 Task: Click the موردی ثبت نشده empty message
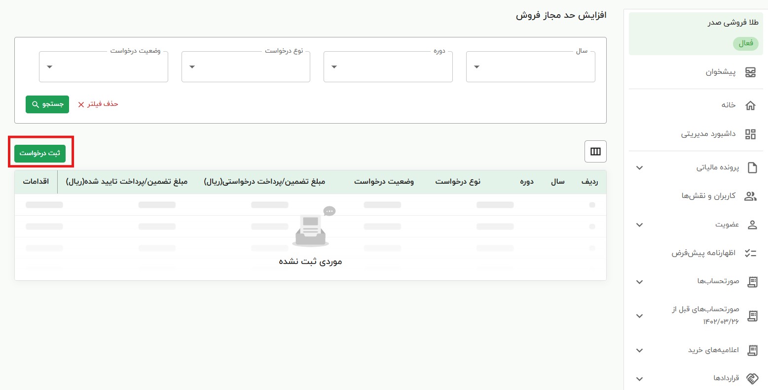coord(310,261)
